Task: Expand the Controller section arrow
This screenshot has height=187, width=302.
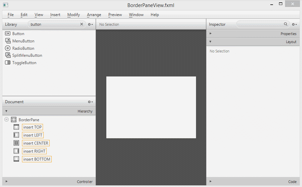Action: 6,181
